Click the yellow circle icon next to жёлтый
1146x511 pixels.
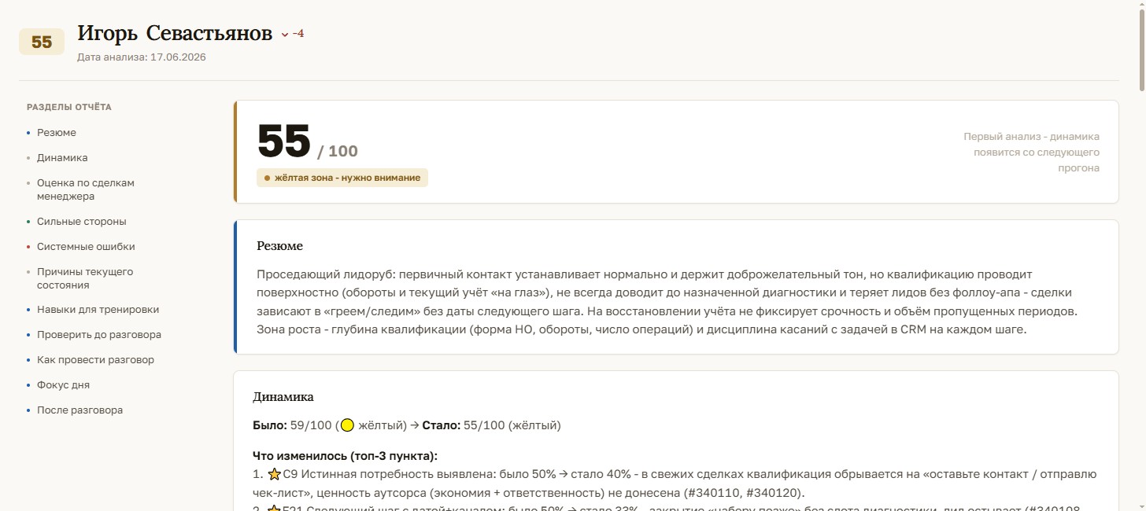[347, 425]
